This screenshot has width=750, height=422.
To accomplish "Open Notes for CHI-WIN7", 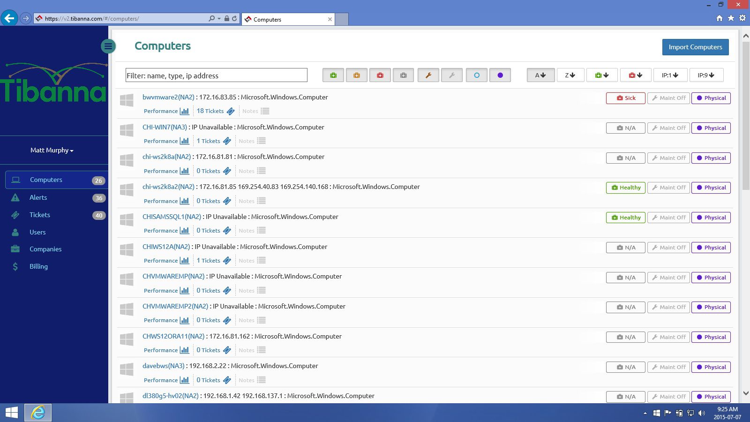I will point(252,141).
